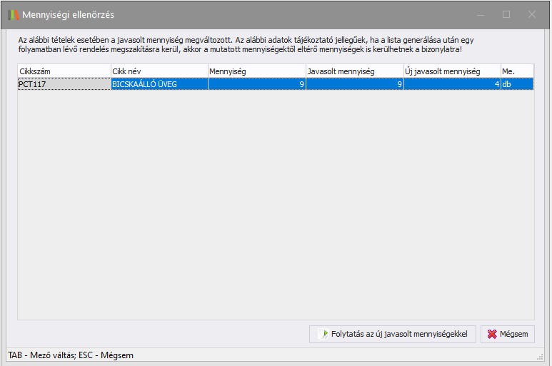Click the application icon in the title bar
This screenshot has height=366, width=552.
click(14, 14)
